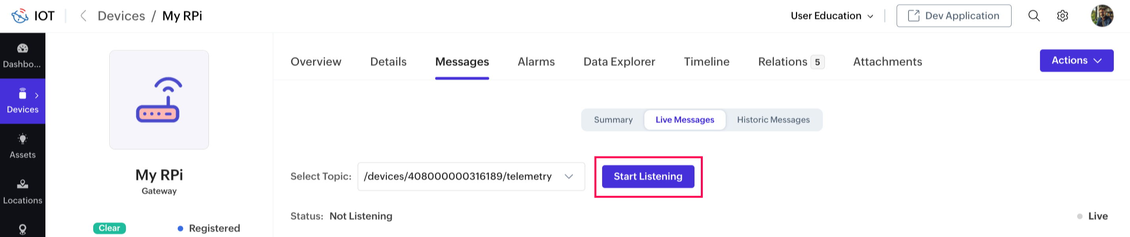The width and height of the screenshot is (1130, 237).
Task: Click the Devices breadcrumb link
Action: [x=121, y=16]
